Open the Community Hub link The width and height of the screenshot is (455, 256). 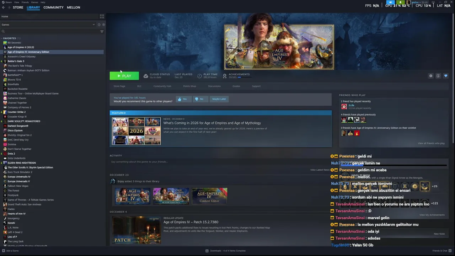[x=162, y=86]
